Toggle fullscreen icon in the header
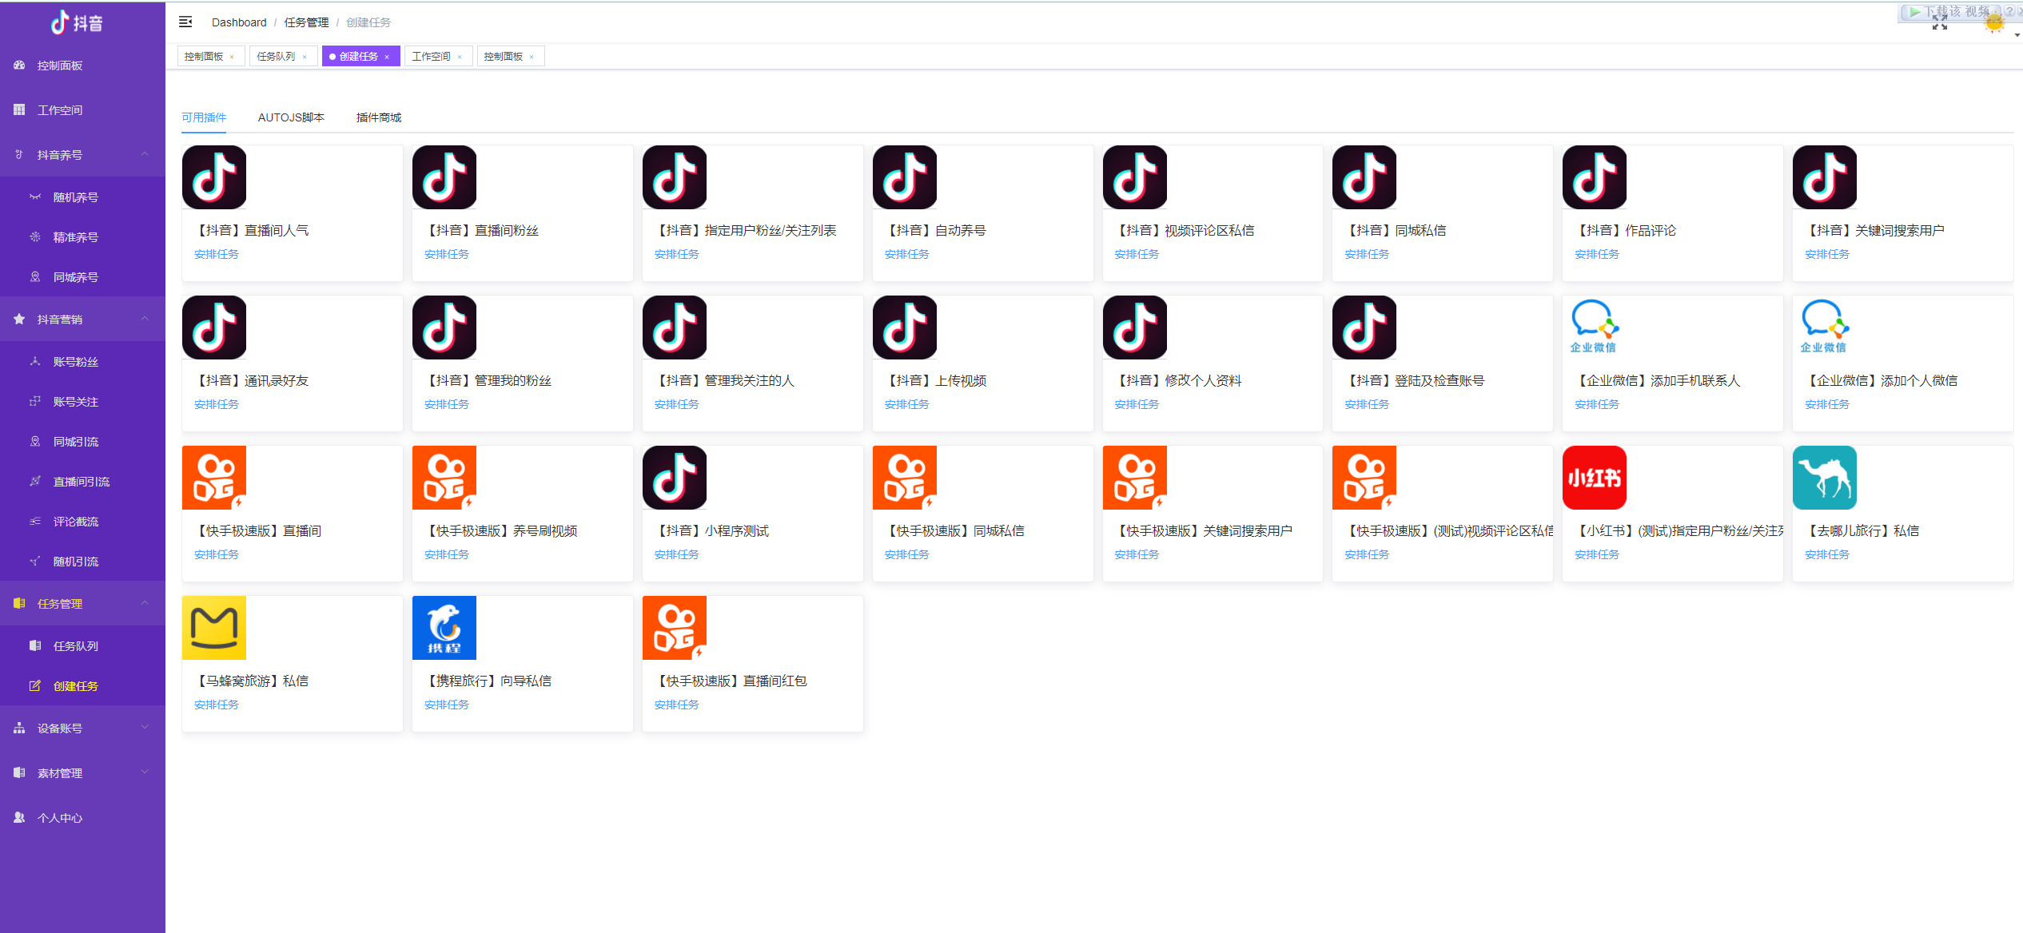The image size is (2023, 933). point(1940,22)
